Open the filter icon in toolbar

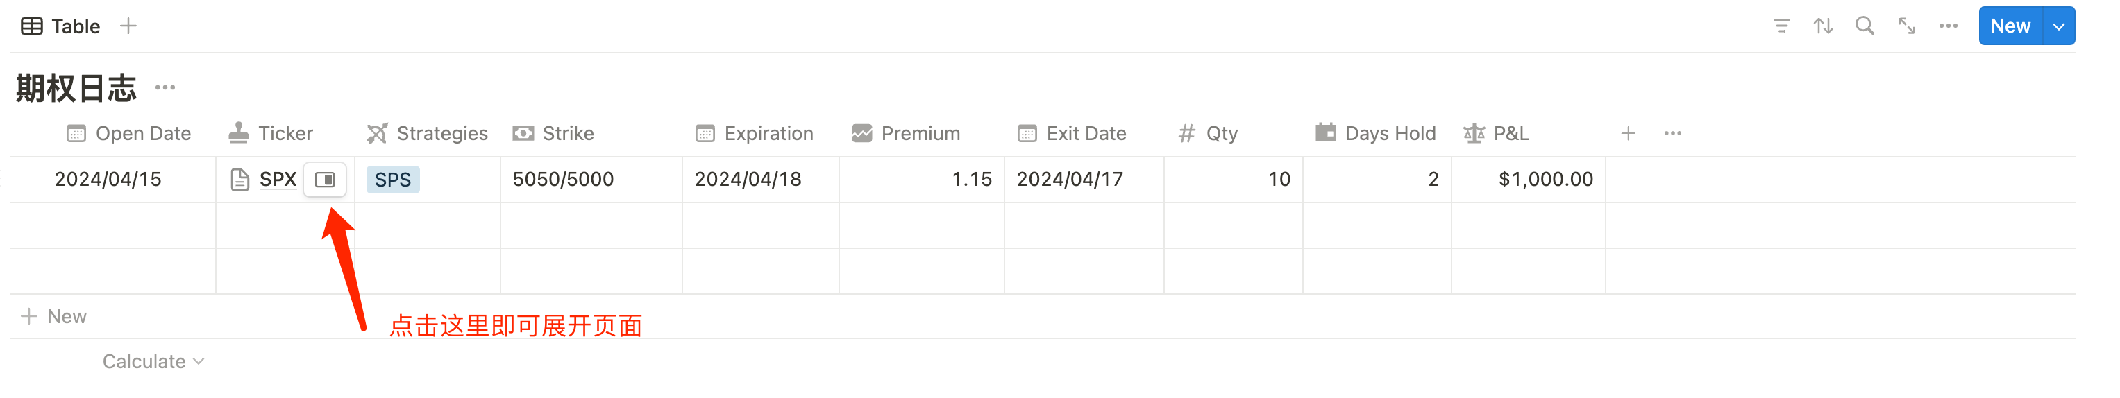click(x=1781, y=26)
